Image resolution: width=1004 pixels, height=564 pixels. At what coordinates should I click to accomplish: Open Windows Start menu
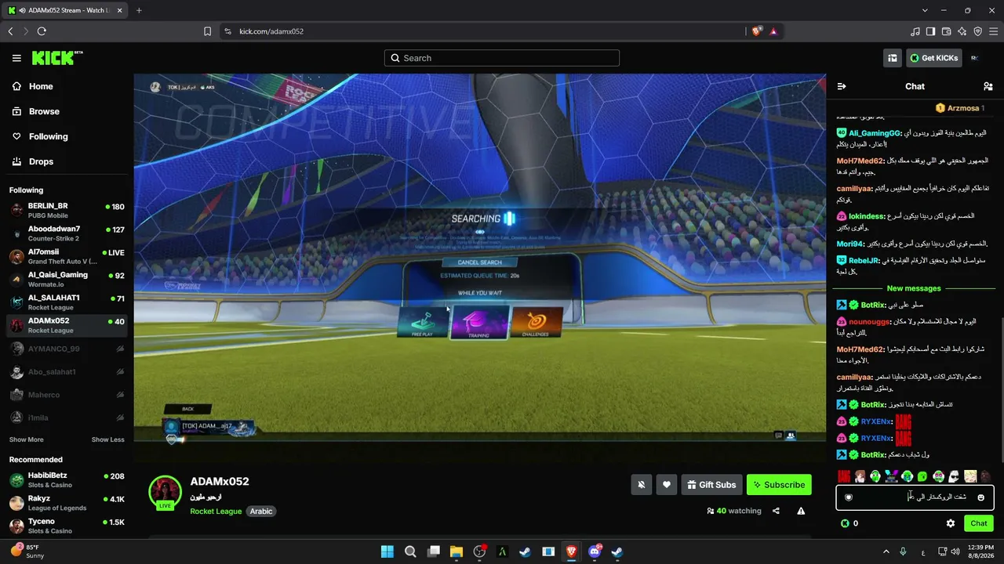point(387,551)
